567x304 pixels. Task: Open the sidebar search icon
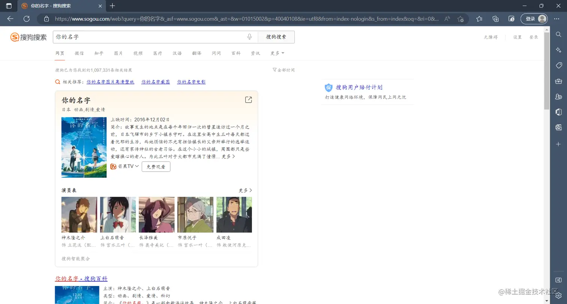pyautogui.click(x=558, y=34)
